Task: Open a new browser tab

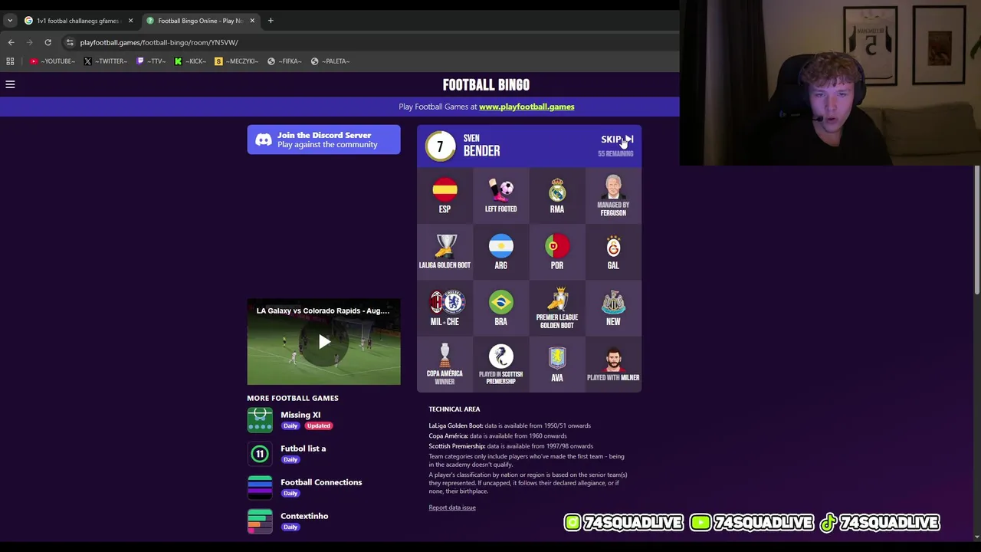Action: coord(271,21)
